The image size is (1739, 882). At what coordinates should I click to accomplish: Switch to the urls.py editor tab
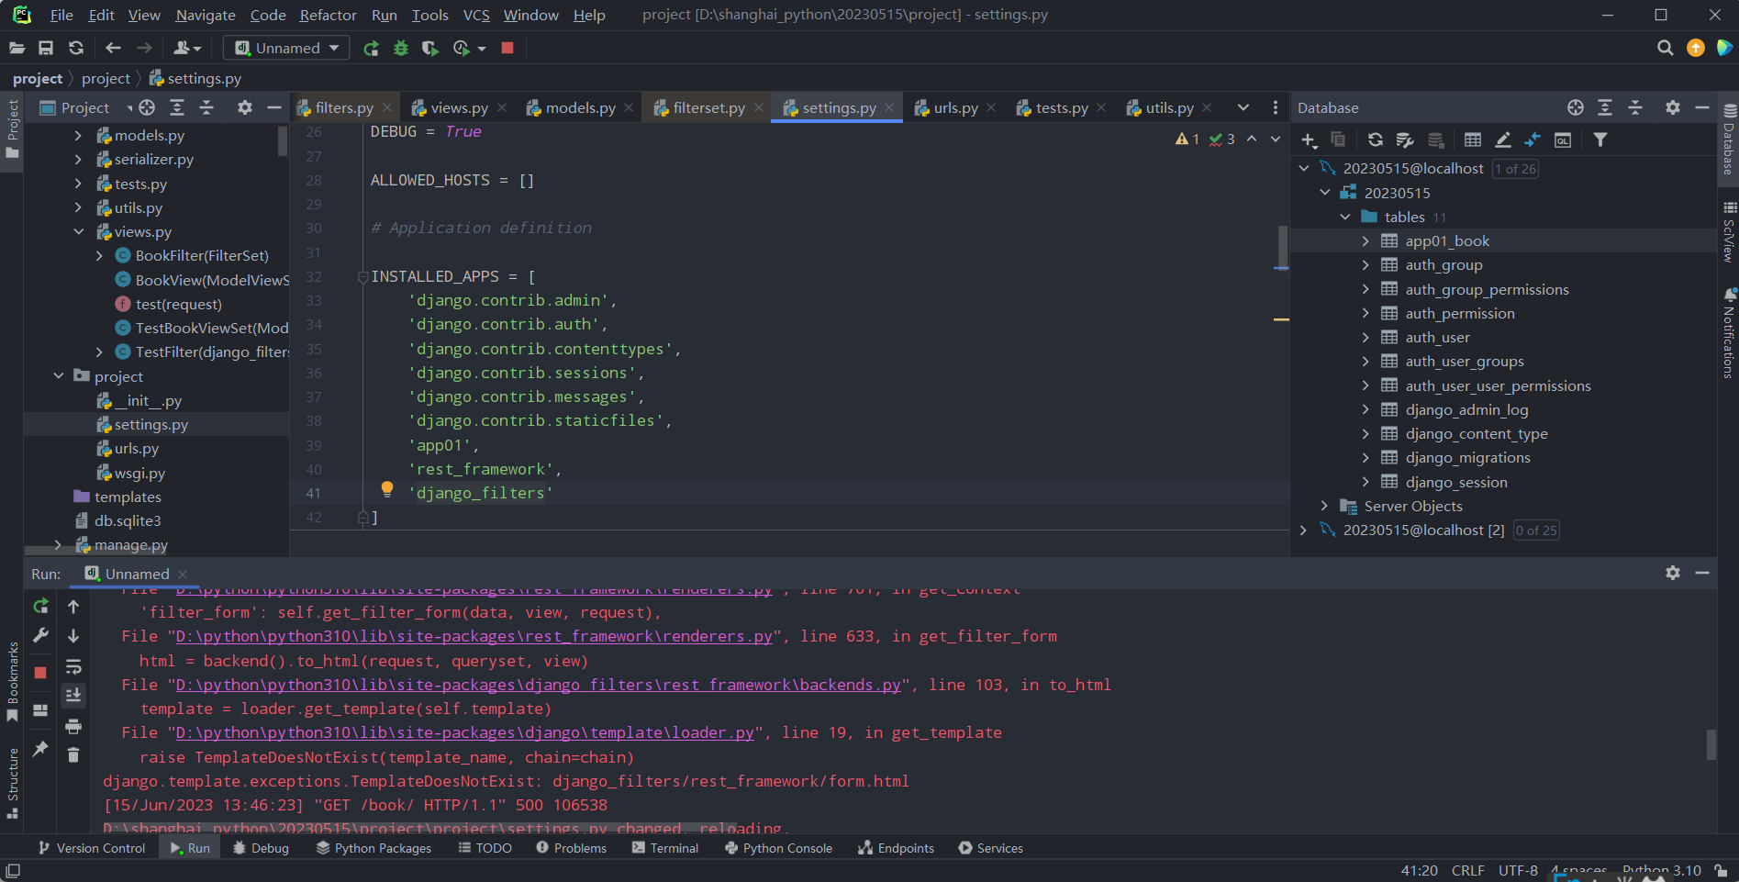click(x=955, y=108)
